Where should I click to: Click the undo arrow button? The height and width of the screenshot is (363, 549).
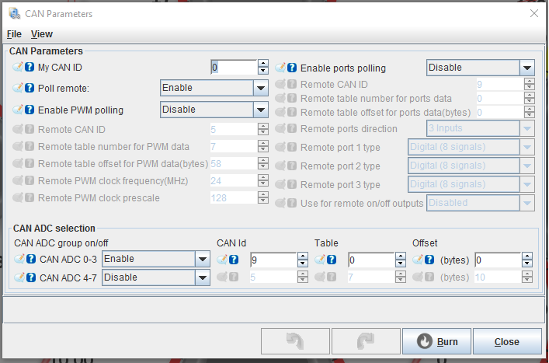pos(294,341)
